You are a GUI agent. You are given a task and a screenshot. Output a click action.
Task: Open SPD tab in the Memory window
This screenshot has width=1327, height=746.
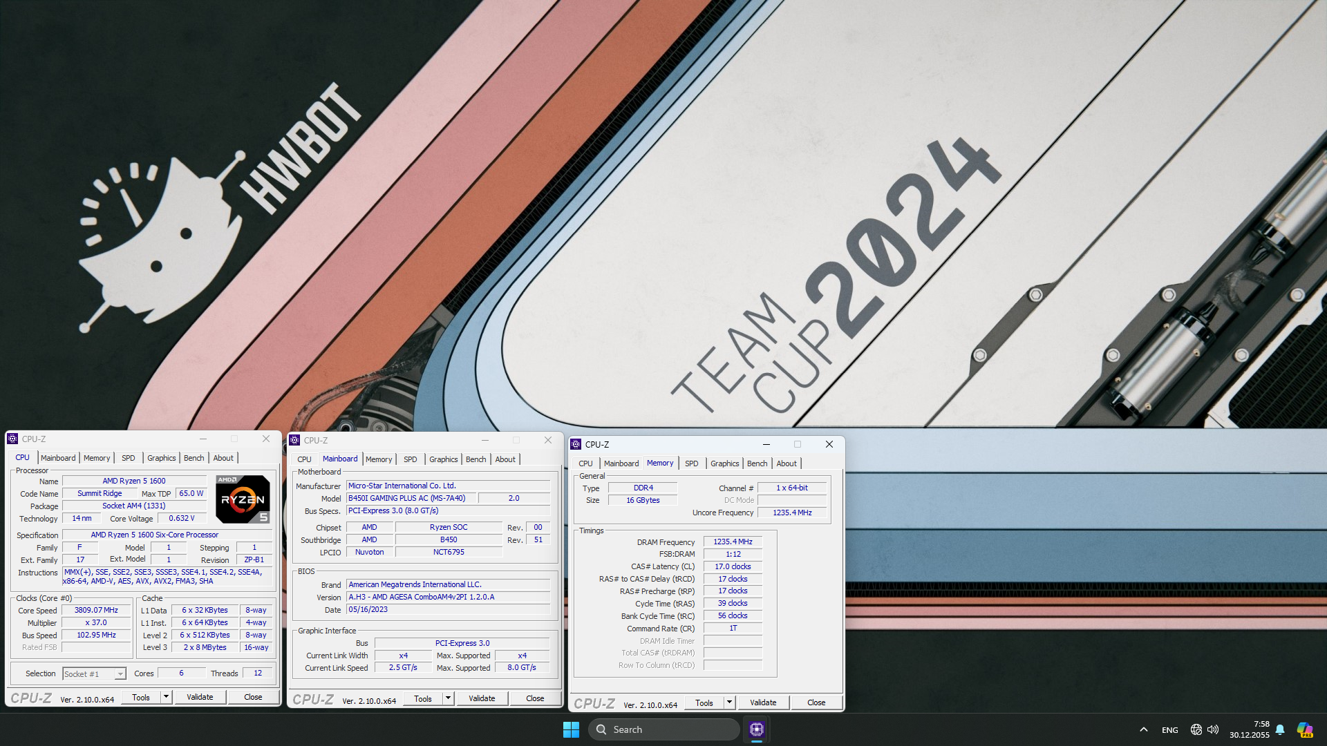692,463
